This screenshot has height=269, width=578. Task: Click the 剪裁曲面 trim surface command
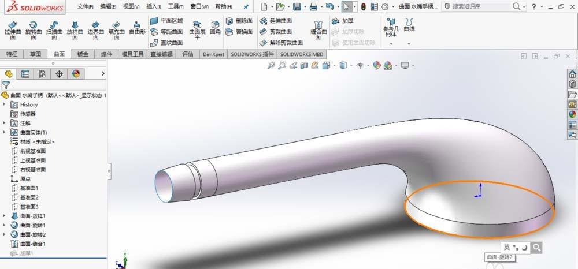tap(275, 32)
